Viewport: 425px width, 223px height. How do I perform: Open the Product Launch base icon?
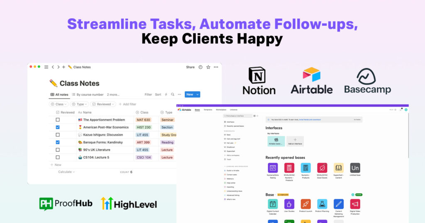305,204
